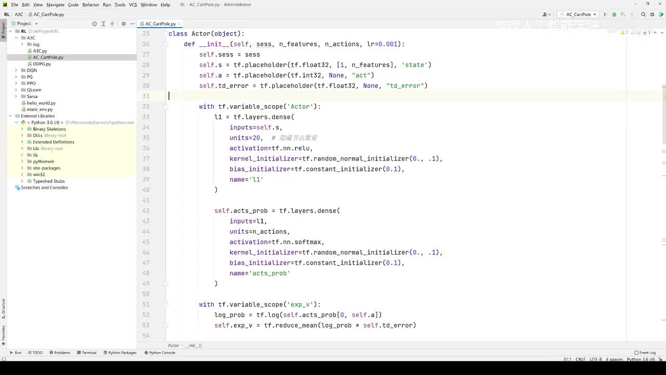Open the Terminal tool window
The height and width of the screenshot is (375, 666).
pyautogui.click(x=86, y=353)
